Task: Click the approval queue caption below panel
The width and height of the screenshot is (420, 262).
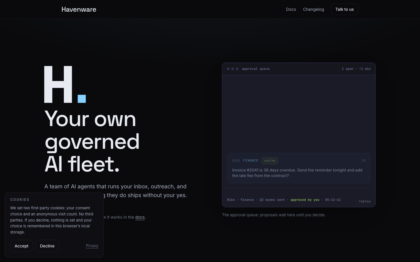Action: pos(274,215)
